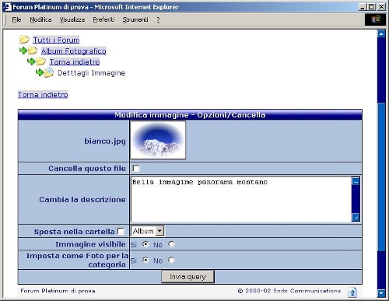Follow the standalone Torna indietro link

click(x=43, y=95)
